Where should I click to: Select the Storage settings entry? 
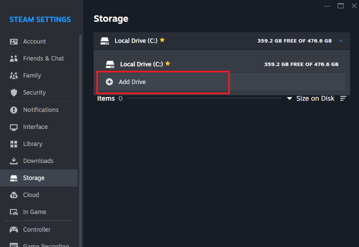click(x=39, y=178)
